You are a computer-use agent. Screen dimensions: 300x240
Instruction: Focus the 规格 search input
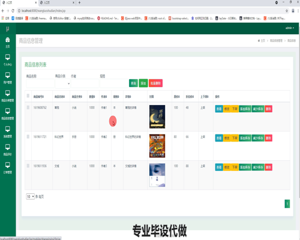click(x=114, y=83)
